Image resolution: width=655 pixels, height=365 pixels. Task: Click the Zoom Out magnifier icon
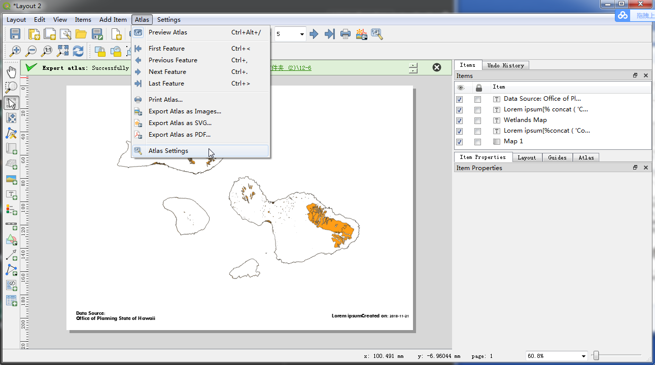31,51
